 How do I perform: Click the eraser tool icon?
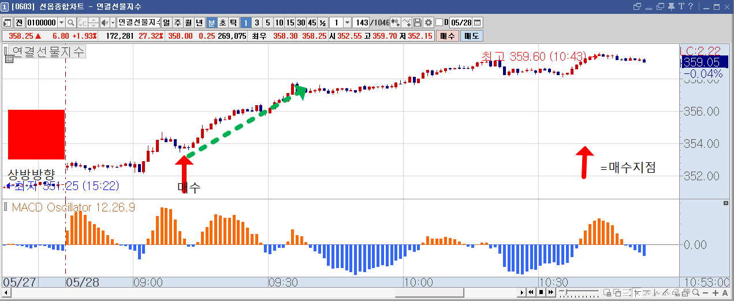pos(676,292)
